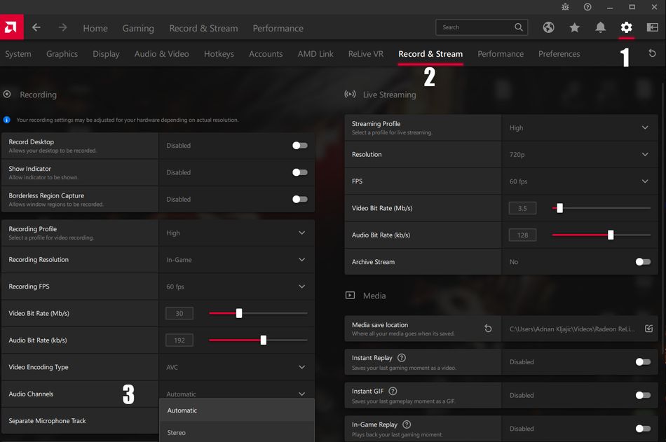Show Instant GIF help tooltip icon

393,391
